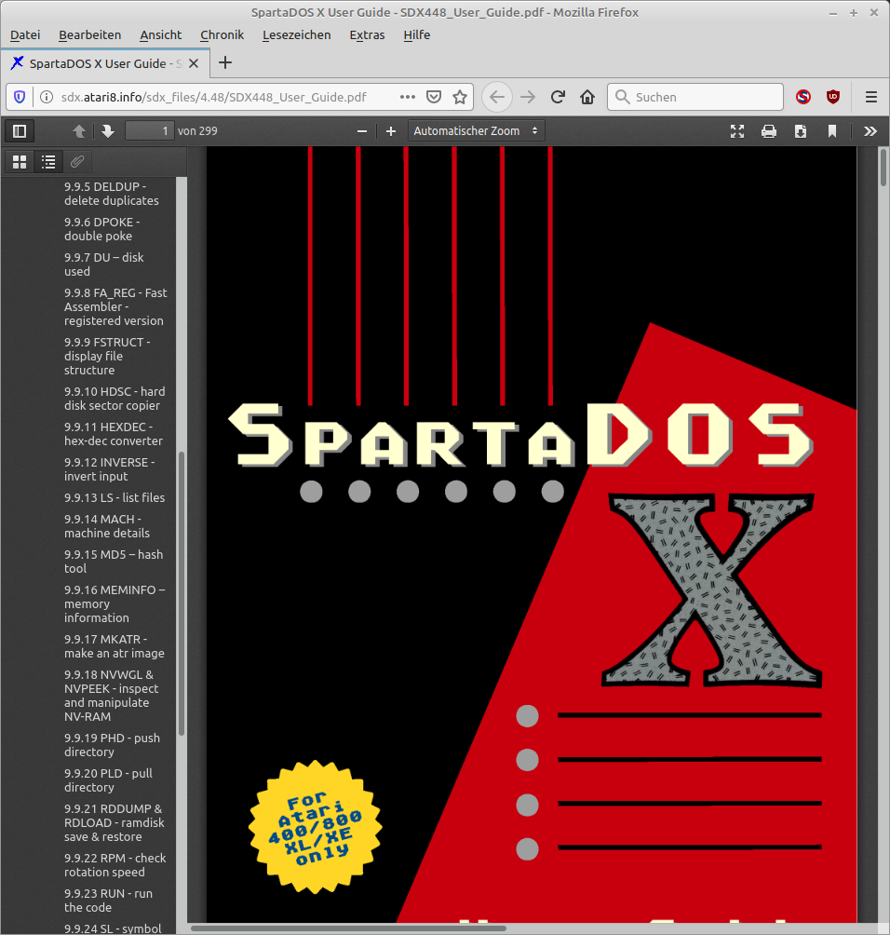This screenshot has width=890, height=935.
Task: Save page to Pocket
Action: [434, 97]
